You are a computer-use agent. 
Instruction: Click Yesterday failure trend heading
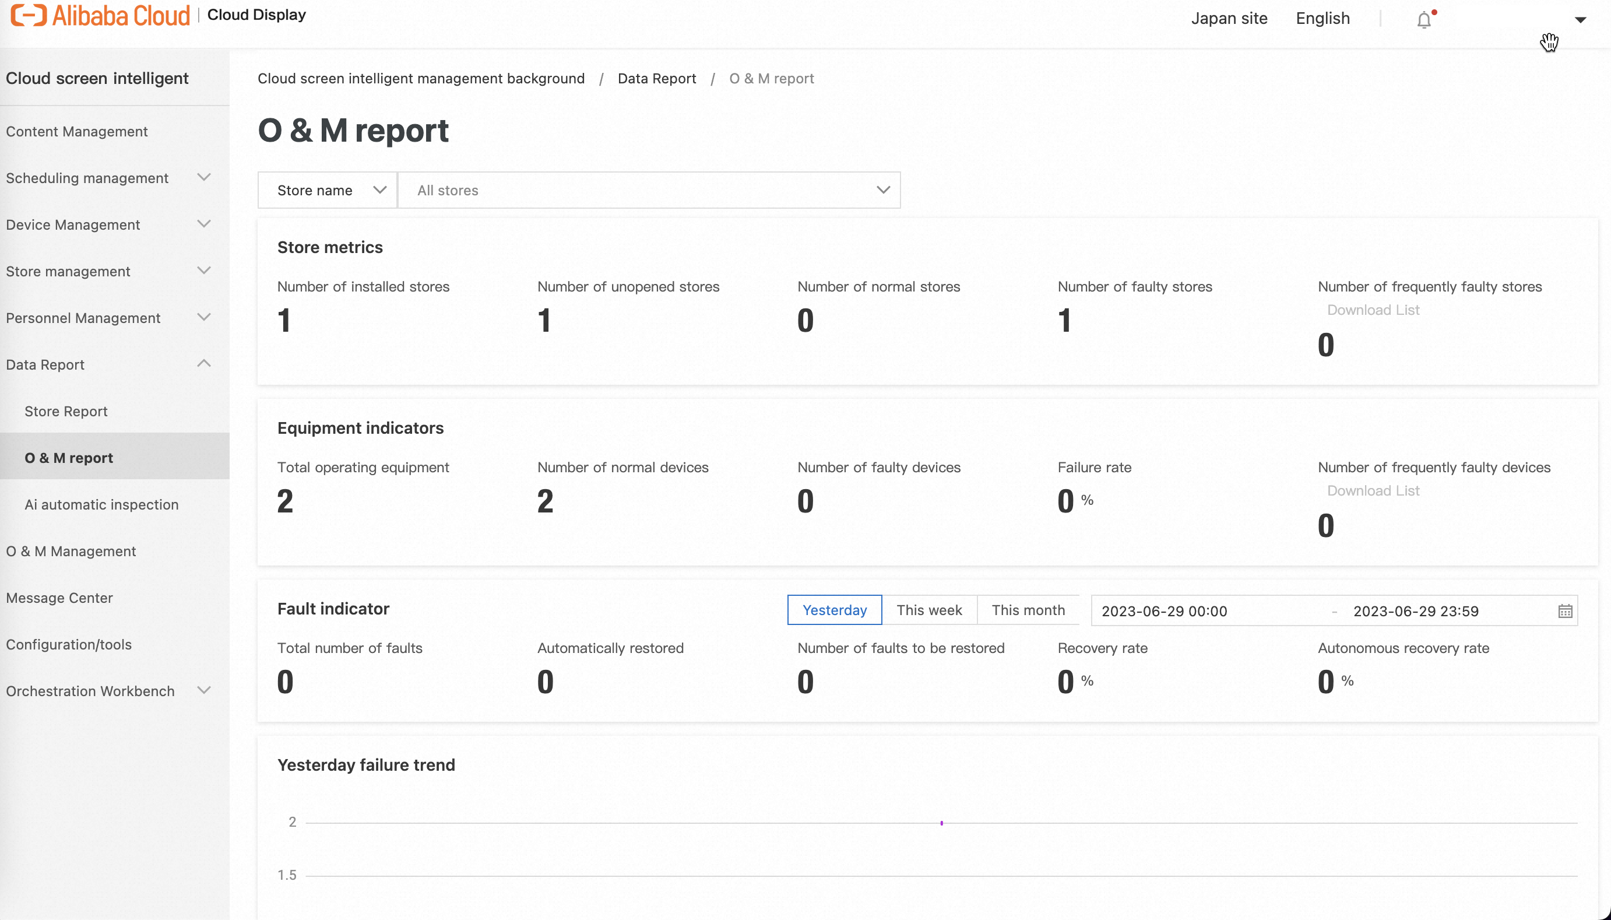366,765
